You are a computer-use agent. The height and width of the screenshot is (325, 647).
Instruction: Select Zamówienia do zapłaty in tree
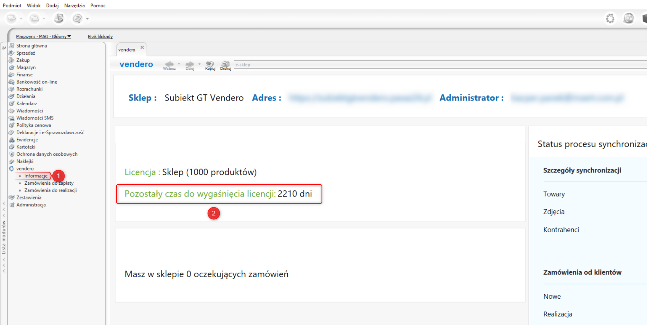tap(49, 183)
